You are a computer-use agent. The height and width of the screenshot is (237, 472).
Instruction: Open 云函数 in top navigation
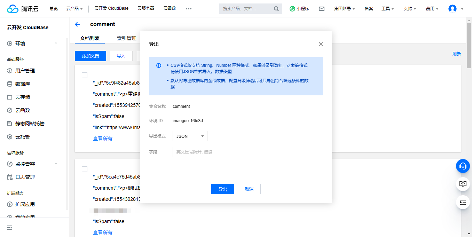click(x=170, y=8)
